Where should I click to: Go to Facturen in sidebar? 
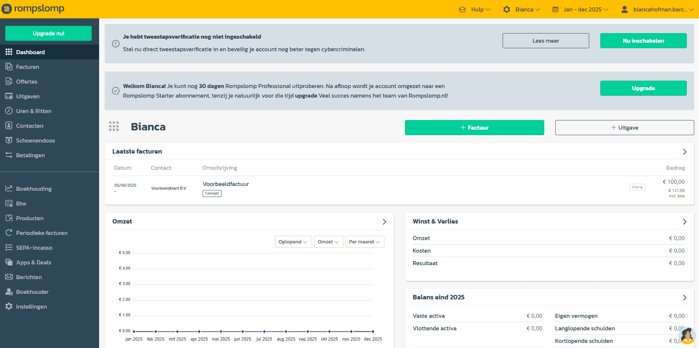point(49,67)
